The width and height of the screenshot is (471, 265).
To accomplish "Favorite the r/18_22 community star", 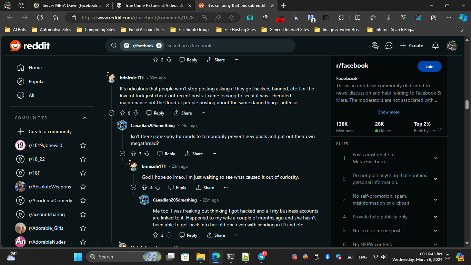I will (83, 159).
